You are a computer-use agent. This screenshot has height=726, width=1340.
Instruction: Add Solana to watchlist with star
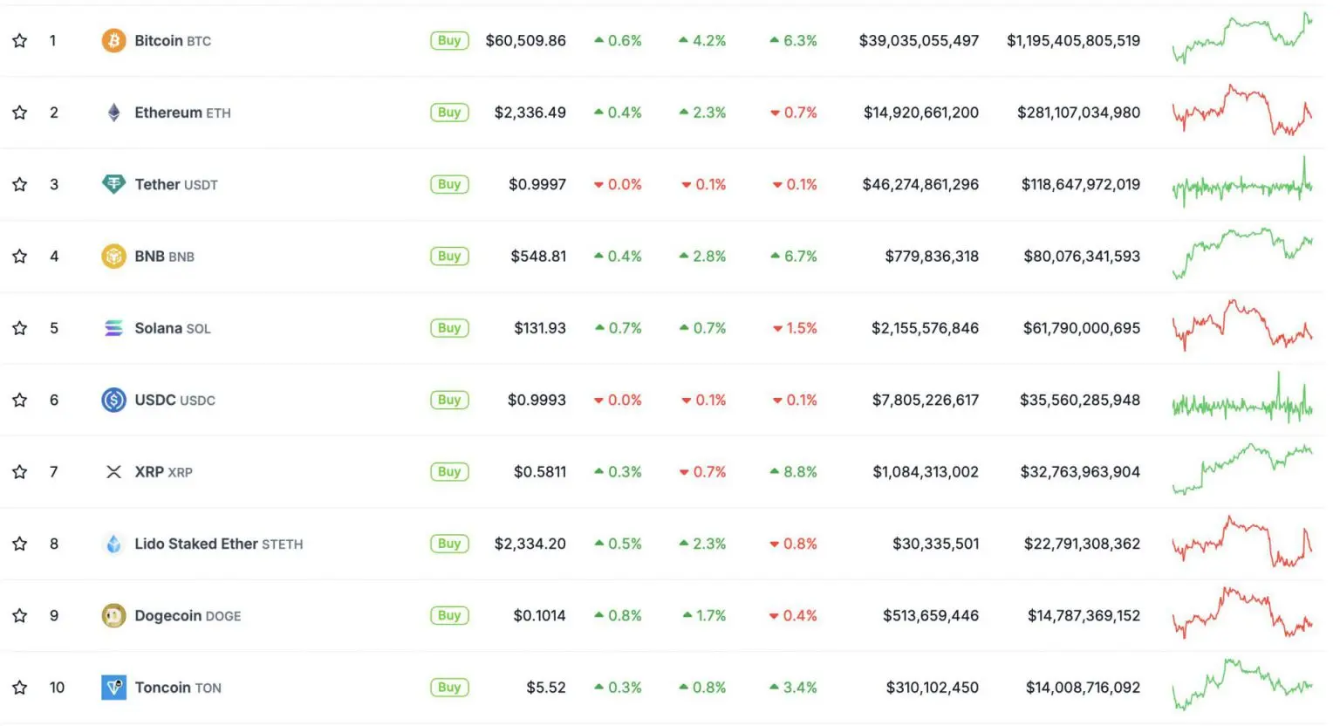pos(19,328)
